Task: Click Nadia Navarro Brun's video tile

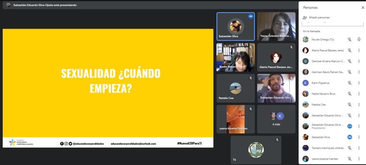Action: coord(235,57)
